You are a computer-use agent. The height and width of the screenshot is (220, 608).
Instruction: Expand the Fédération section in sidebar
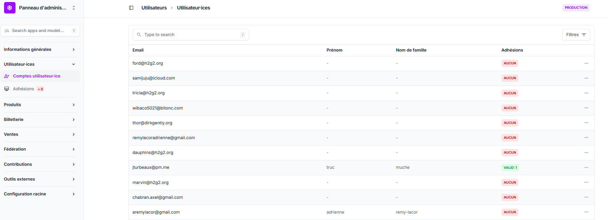74,149
